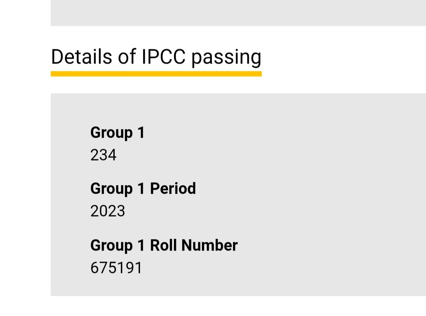Screen dimensions: 426x316
Task: Select the Group 1 Roll Number label
Action: (x=164, y=245)
